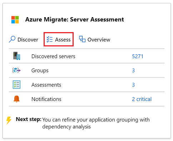This screenshot has width=173, height=141.
Task: Open the Assessments count 3 link
Action: [133, 85]
